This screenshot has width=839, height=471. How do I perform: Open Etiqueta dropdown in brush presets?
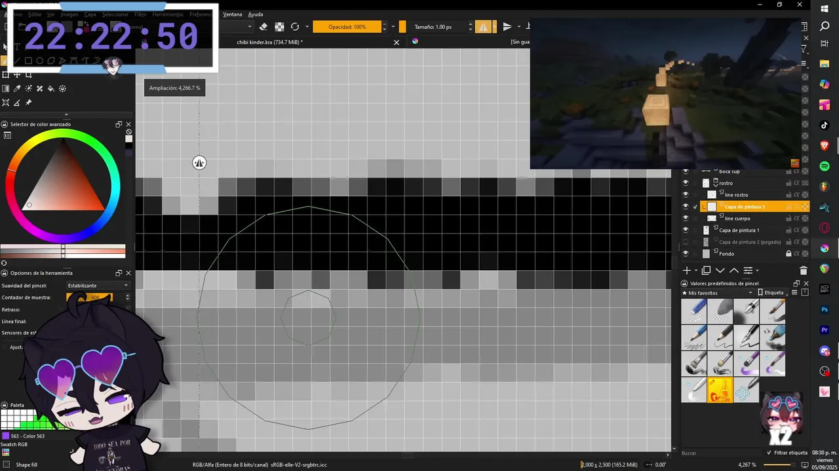coord(774,293)
